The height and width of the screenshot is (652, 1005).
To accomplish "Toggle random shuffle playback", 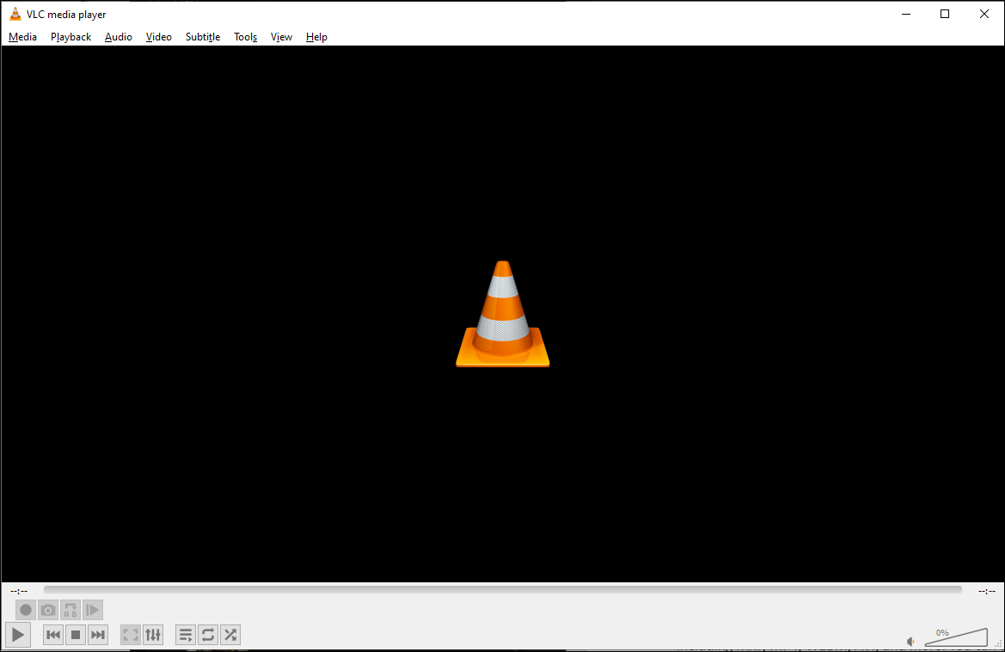I will point(230,635).
